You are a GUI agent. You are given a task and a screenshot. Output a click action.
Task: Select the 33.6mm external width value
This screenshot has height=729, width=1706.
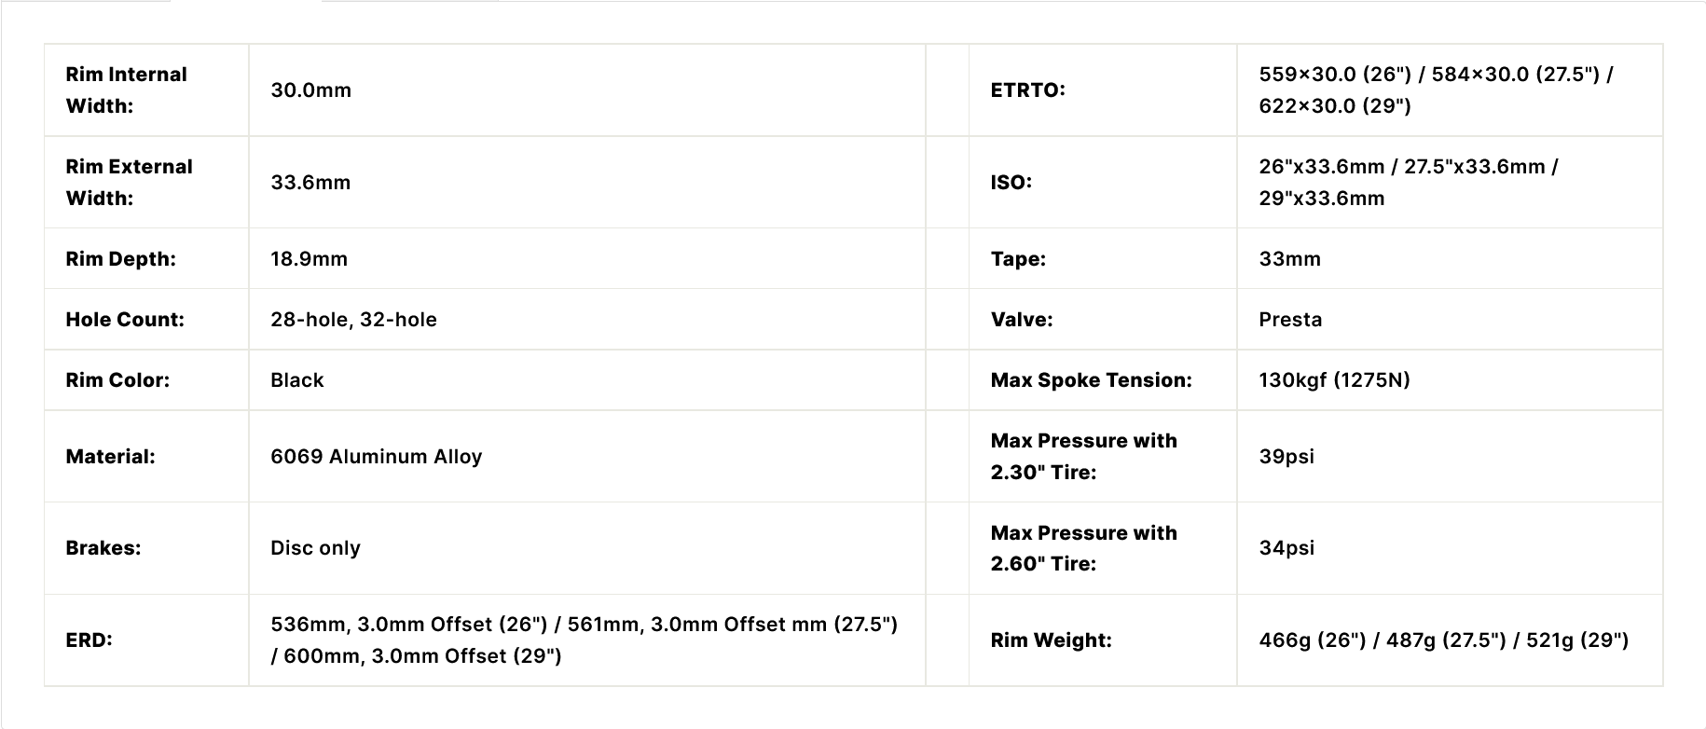click(x=310, y=183)
